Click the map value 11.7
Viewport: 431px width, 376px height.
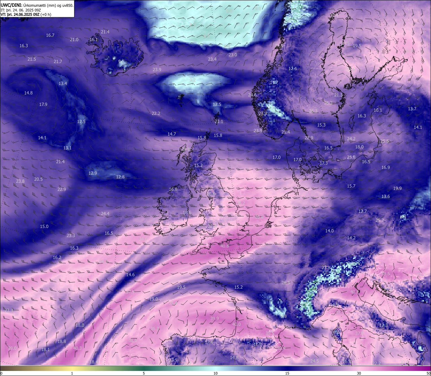(274, 83)
